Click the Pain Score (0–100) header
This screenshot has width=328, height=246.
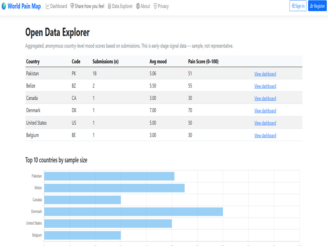click(203, 62)
